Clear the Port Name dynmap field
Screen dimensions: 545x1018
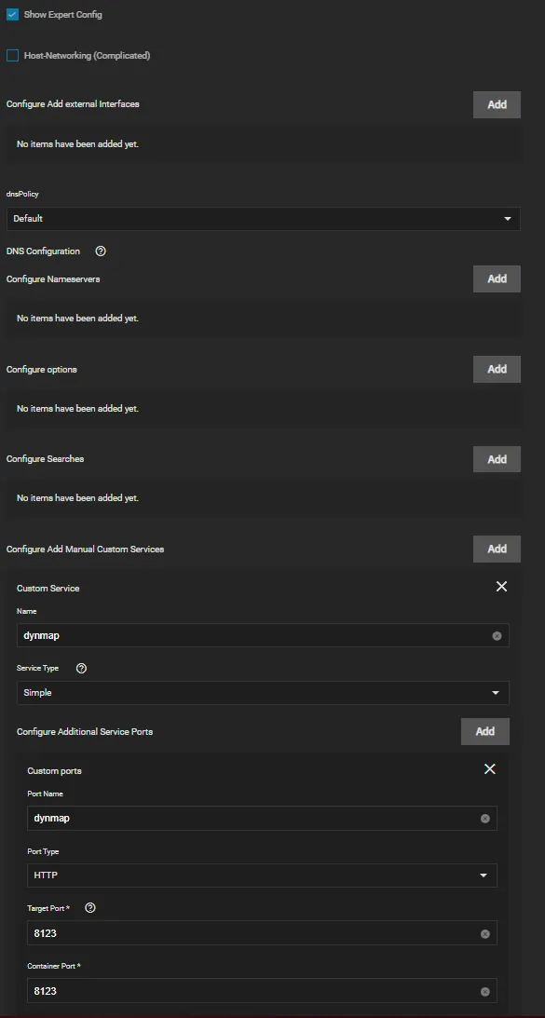pos(484,818)
